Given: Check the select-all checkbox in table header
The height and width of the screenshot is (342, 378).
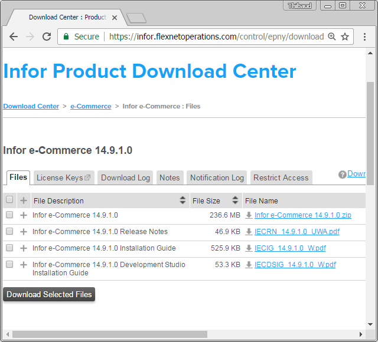Looking at the screenshot, I should pyautogui.click(x=9, y=200).
